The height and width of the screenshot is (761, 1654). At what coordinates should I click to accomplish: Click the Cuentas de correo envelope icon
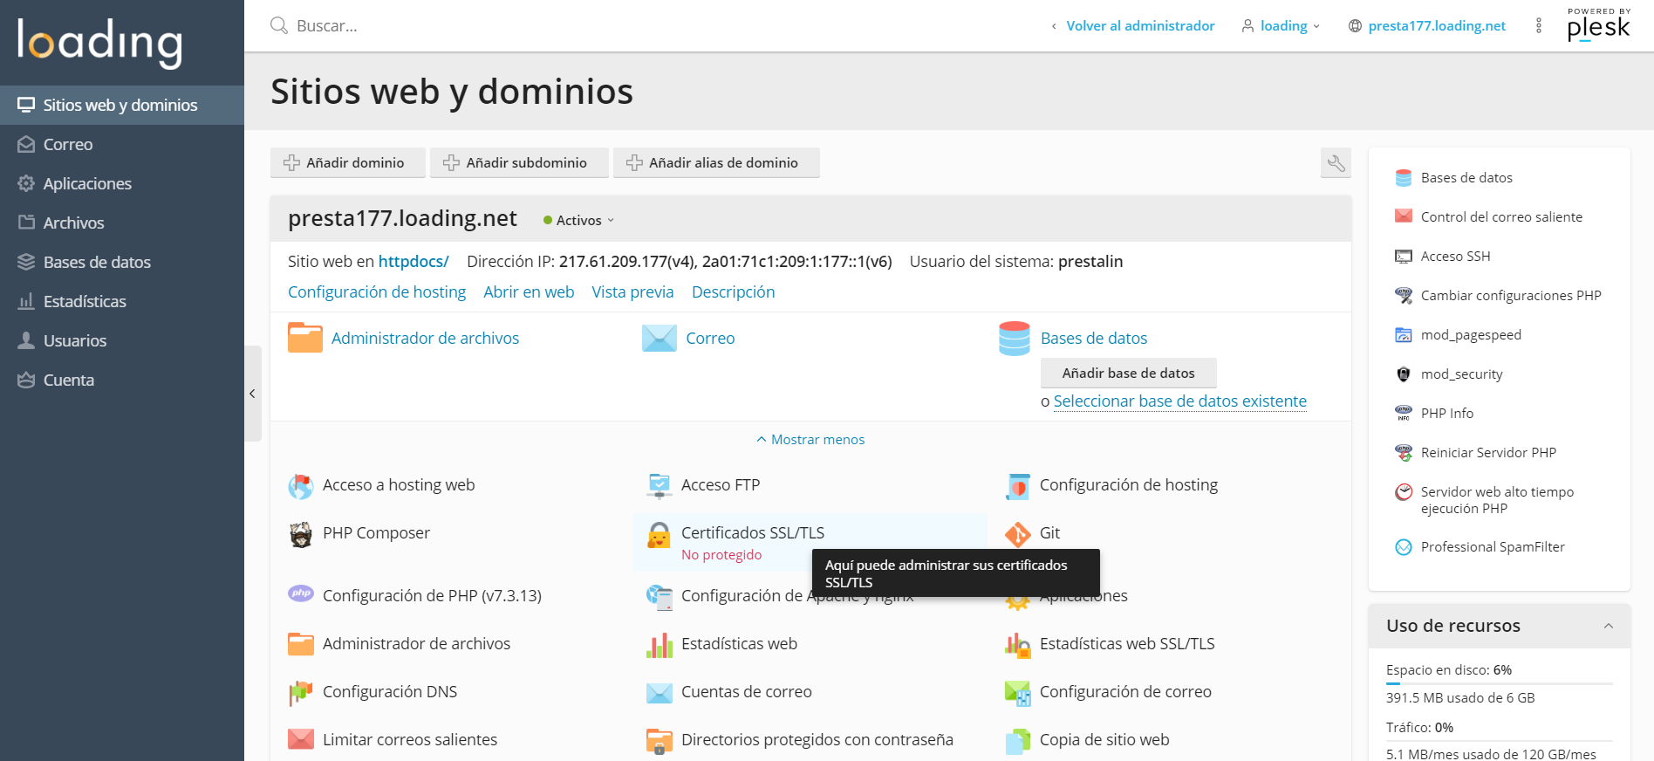tap(660, 693)
